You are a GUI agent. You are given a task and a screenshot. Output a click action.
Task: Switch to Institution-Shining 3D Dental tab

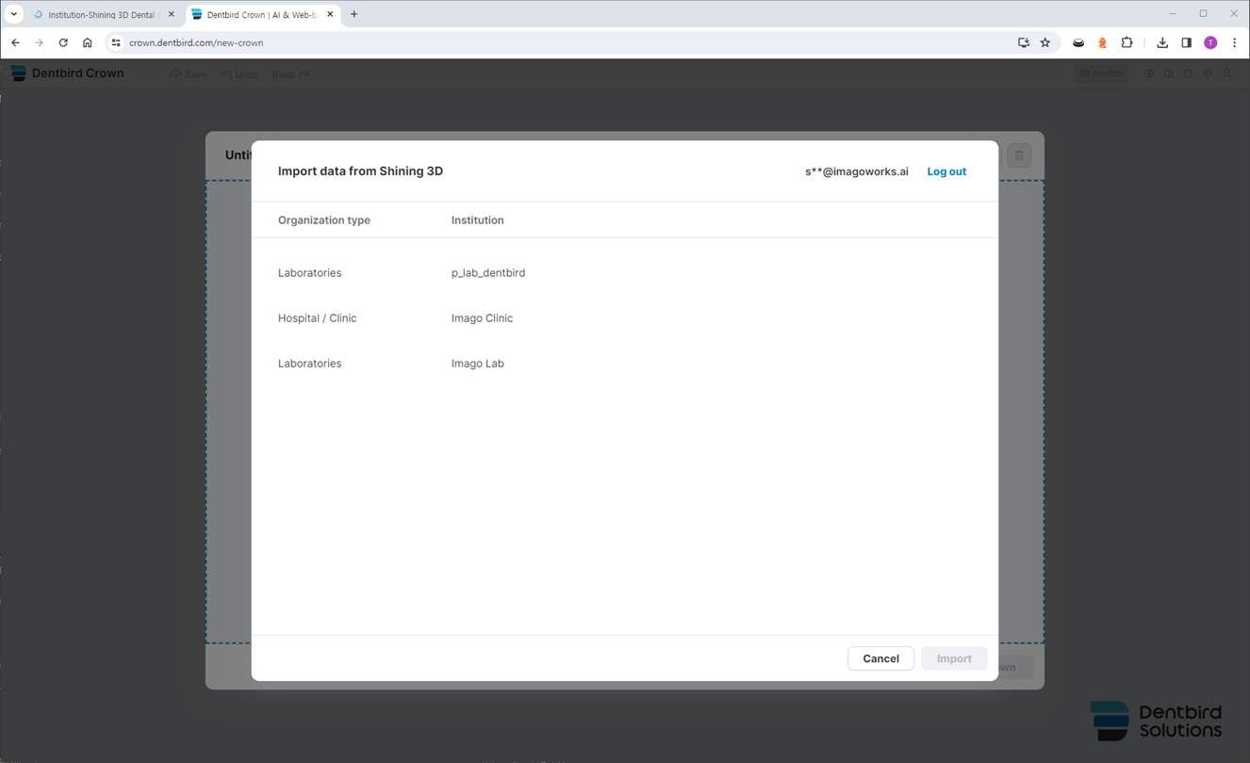coord(101,14)
